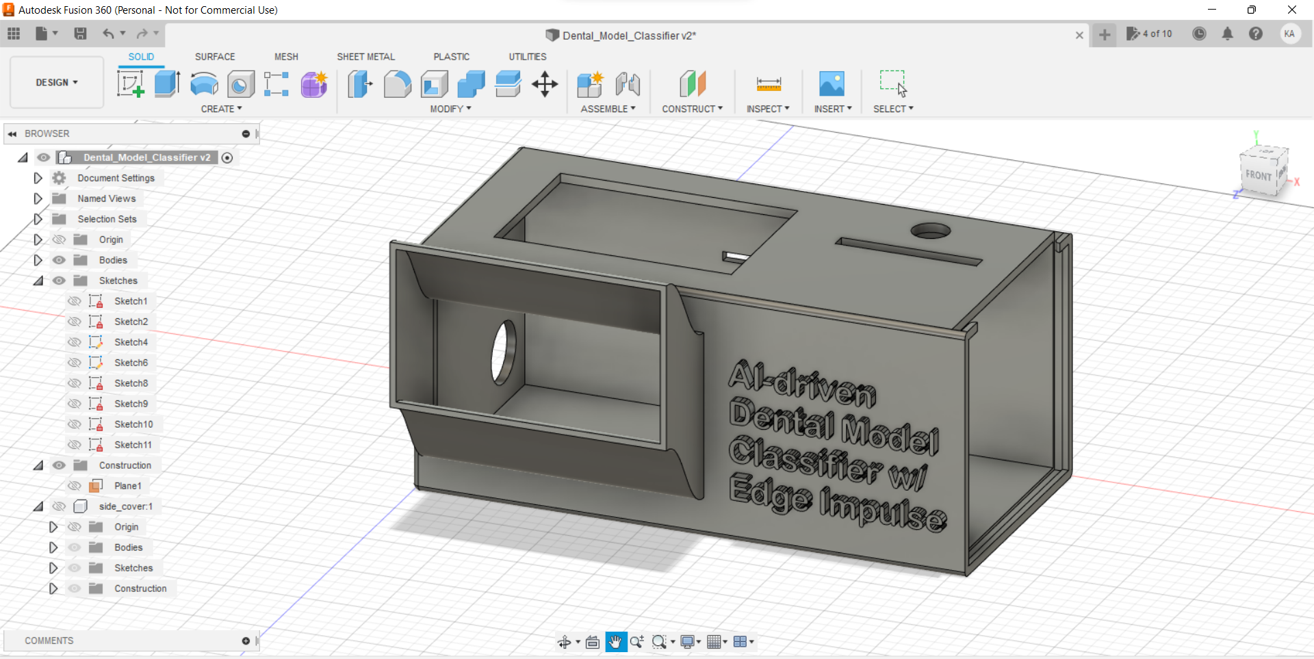
Task: Open the ASSEMBLE menu
Action: (x=608, y=109)
